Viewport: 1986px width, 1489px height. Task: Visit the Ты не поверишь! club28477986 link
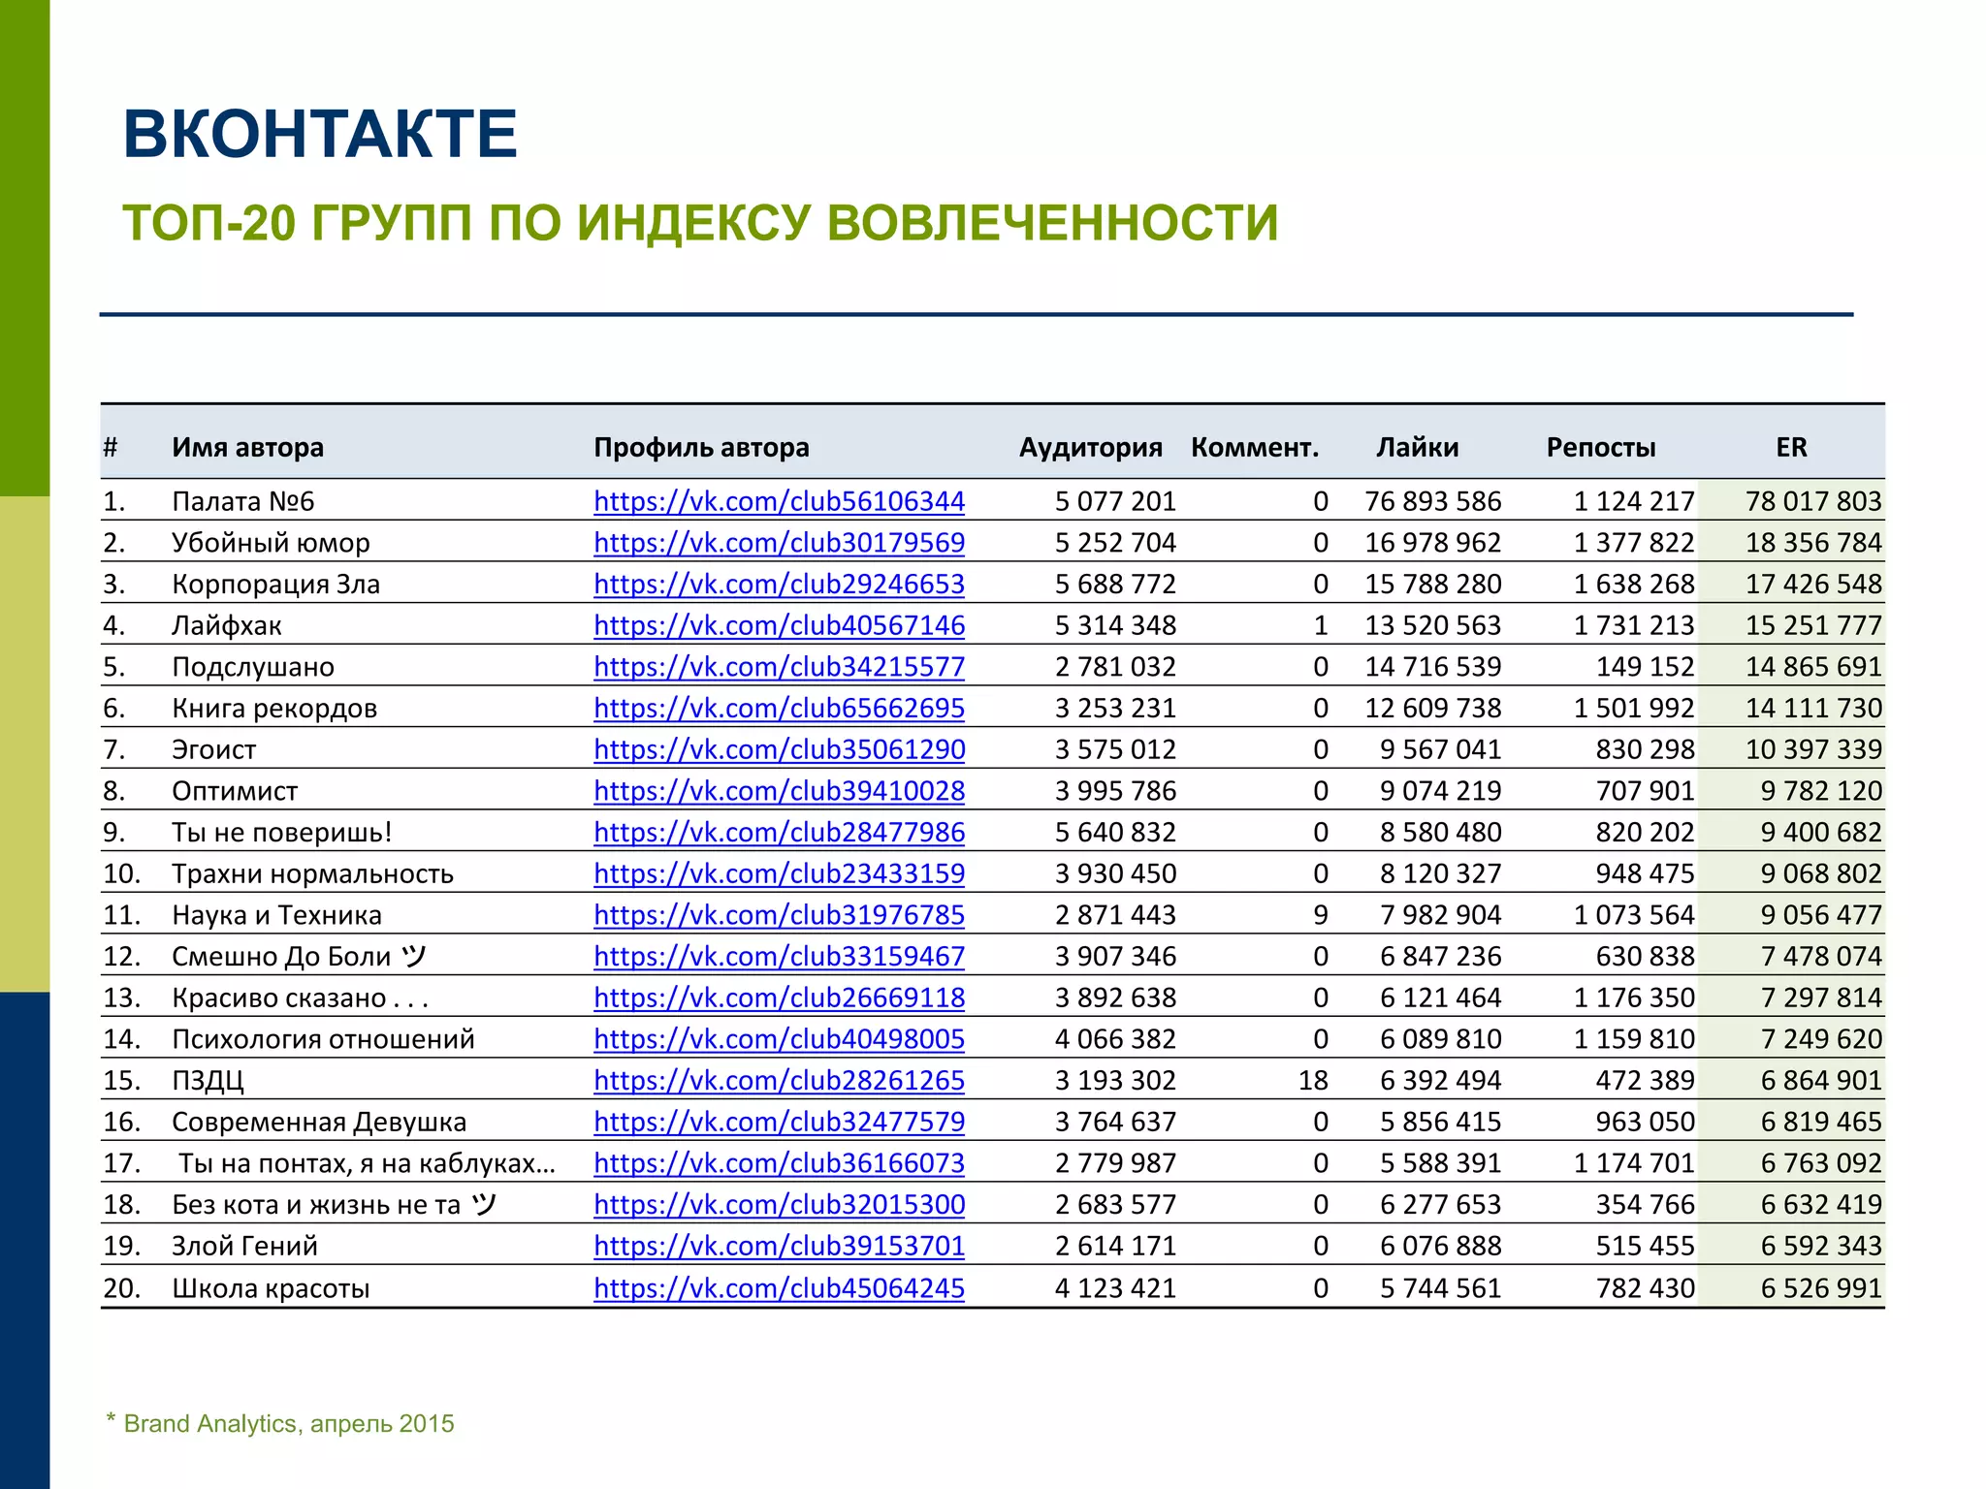click(x=779, y=833)
